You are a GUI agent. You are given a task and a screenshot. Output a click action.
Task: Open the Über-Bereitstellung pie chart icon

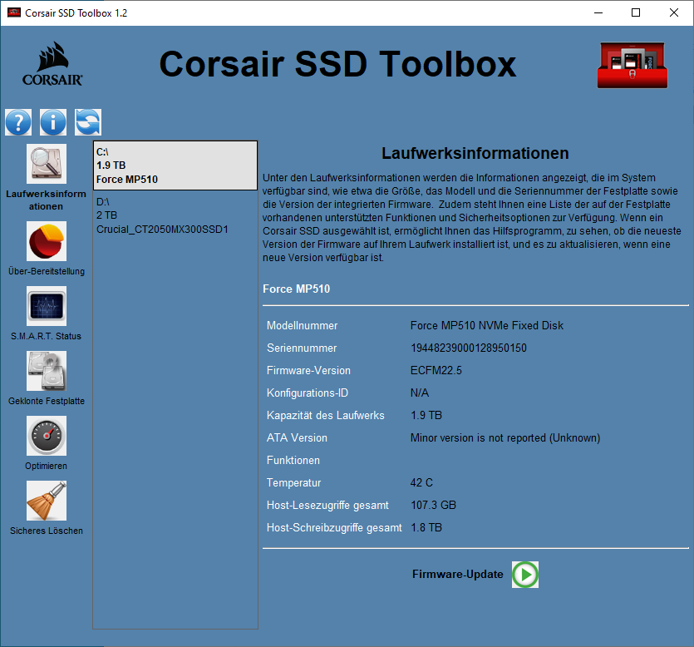pyautogui.click(x=47, y=241)
